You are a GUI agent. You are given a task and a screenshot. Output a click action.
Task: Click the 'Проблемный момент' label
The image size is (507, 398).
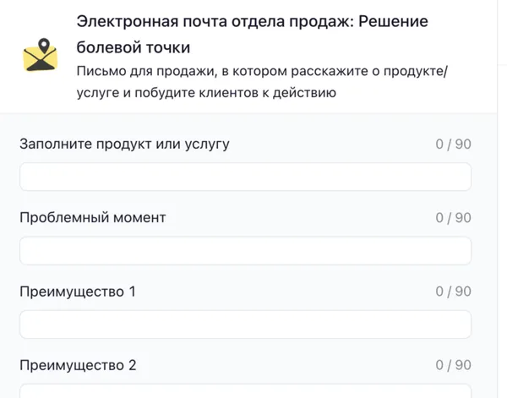tap(92, 217)
